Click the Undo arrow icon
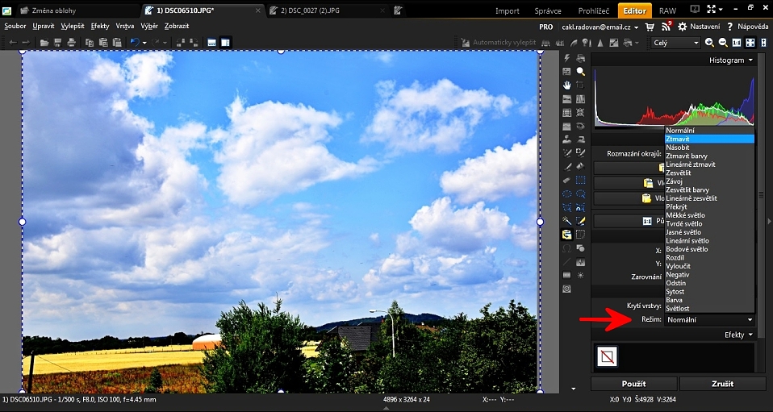Image resolution: width=773 pixels, height=412 pixels. 134,42
